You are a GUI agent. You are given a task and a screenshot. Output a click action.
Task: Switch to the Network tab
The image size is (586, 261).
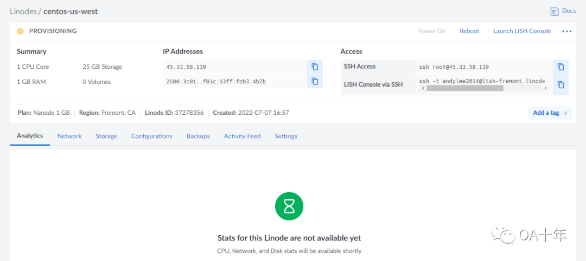coord(69,136)
